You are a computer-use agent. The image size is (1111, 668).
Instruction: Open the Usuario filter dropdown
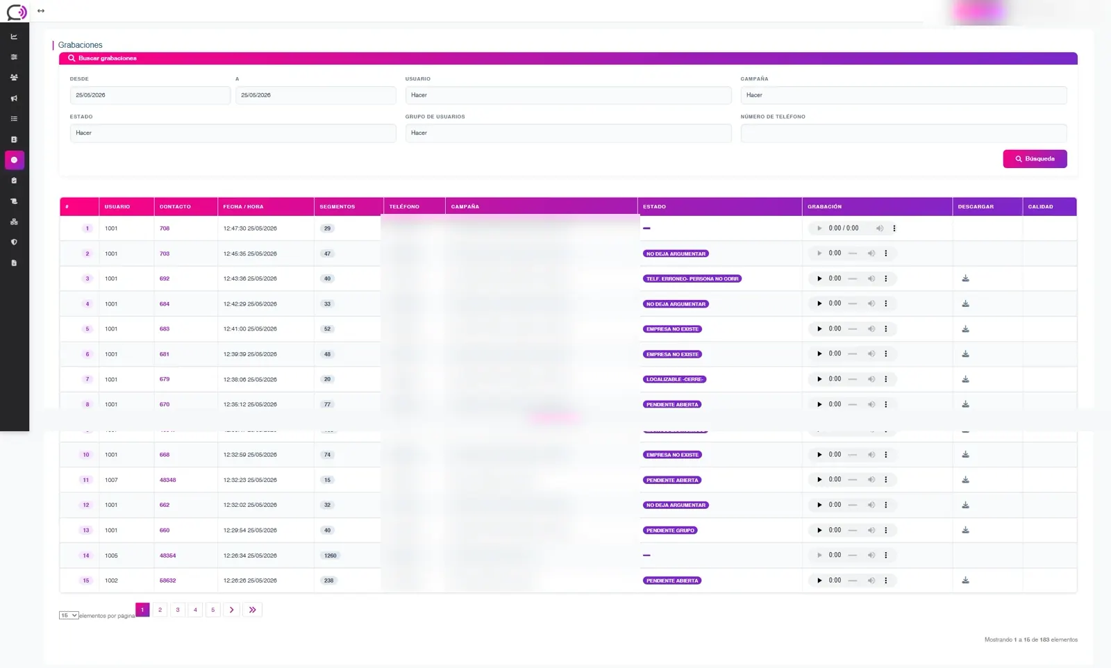click(x=568, y=95)
